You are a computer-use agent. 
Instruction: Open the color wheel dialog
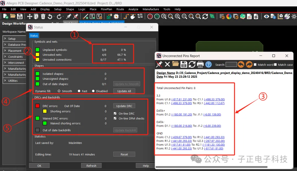tap(229, 16)
